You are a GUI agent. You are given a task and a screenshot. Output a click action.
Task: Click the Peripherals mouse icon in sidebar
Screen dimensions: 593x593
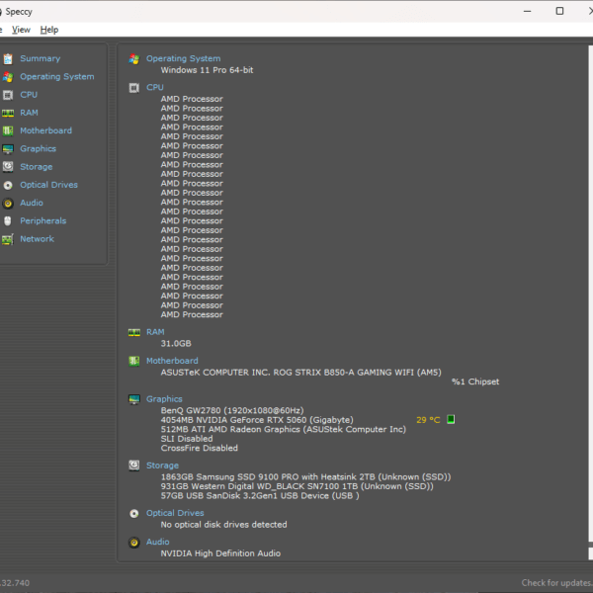click(8, 221)
